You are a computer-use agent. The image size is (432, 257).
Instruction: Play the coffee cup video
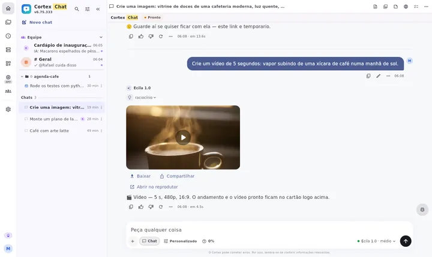pyautogui.click(x=183, y=137)
